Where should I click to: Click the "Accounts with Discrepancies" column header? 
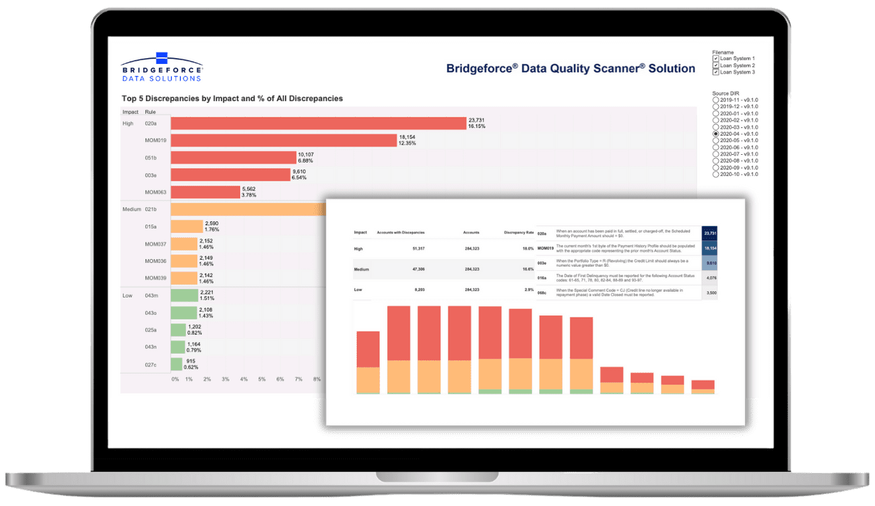pos(401,233)
